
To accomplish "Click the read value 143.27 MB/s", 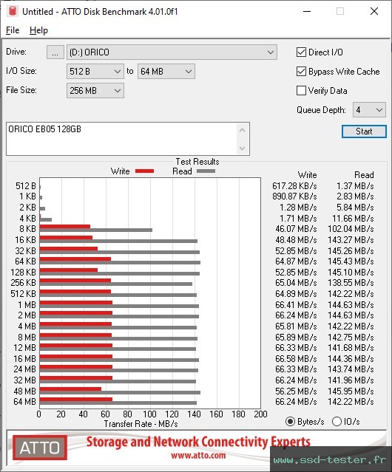I will [x=351, y=240].
